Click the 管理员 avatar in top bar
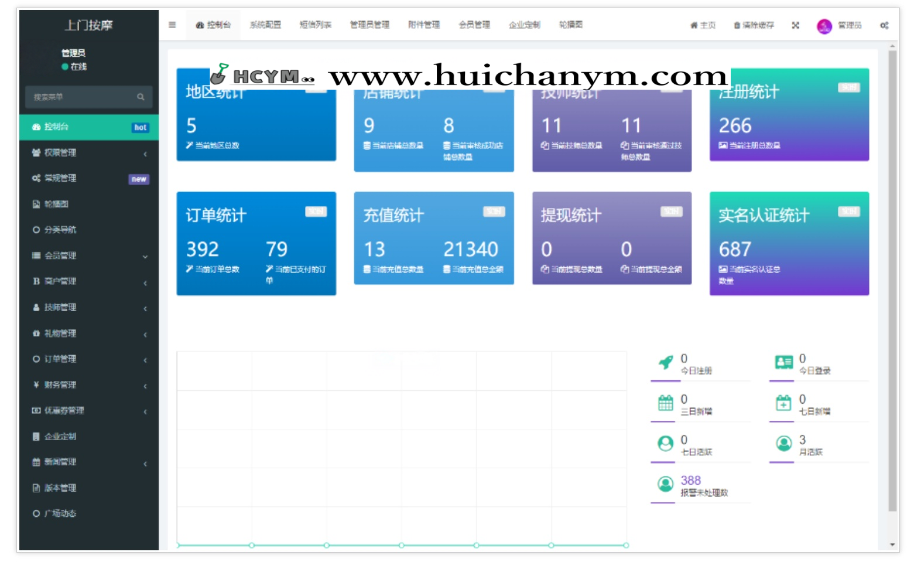This screenshot has width=914, height=562. [824, 26]
